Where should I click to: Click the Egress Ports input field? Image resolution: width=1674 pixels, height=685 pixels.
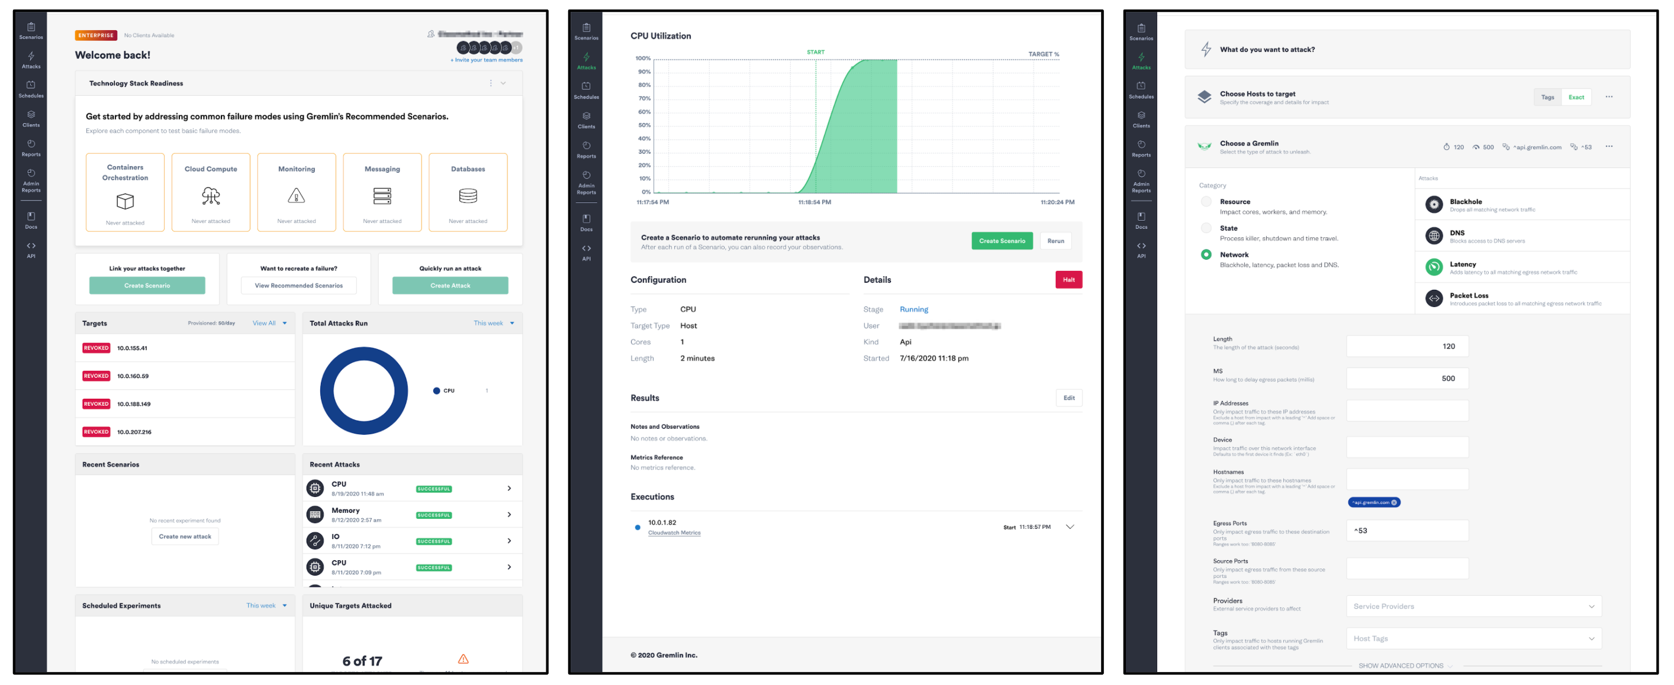pos(1407,531)
